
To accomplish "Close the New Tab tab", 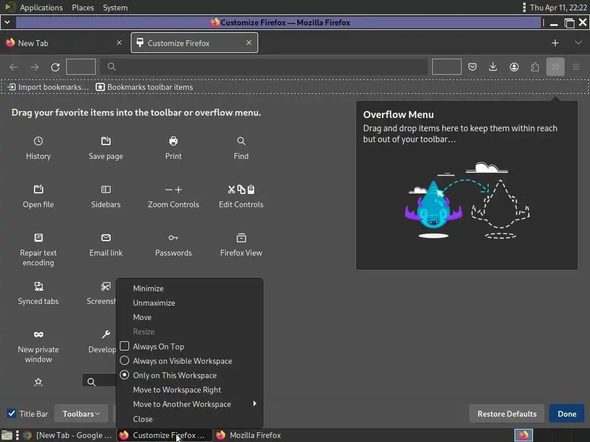I will 119,43.
